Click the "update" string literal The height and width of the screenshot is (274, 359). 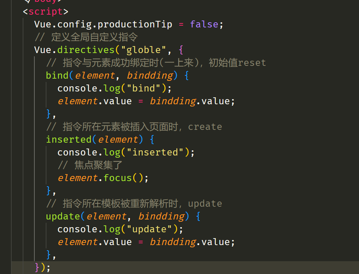click(x=149, y=229)
